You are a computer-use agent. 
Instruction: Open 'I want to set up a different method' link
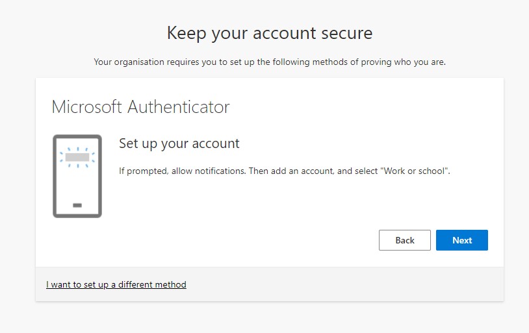[x=116, y=284]
